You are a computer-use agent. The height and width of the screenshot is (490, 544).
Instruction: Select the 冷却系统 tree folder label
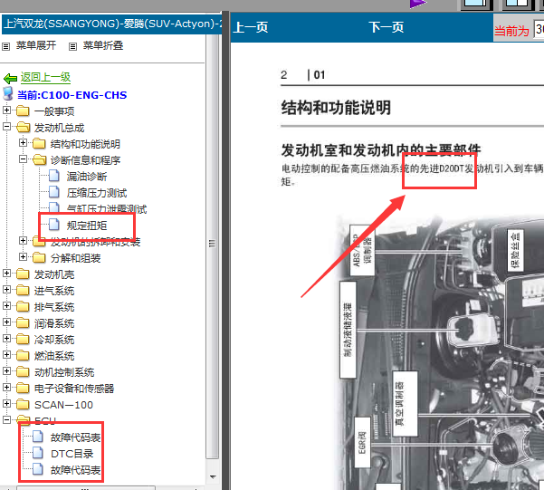[x=54, y=340]
